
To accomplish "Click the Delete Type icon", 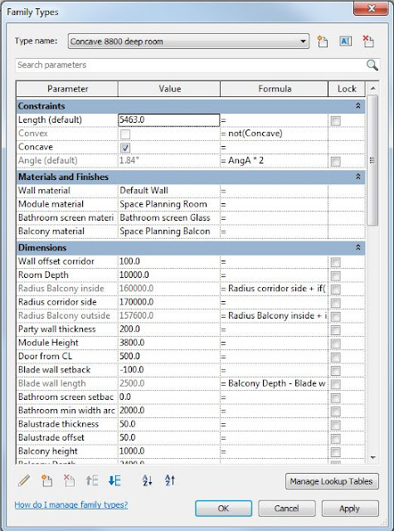I will [x=368, y=41].
